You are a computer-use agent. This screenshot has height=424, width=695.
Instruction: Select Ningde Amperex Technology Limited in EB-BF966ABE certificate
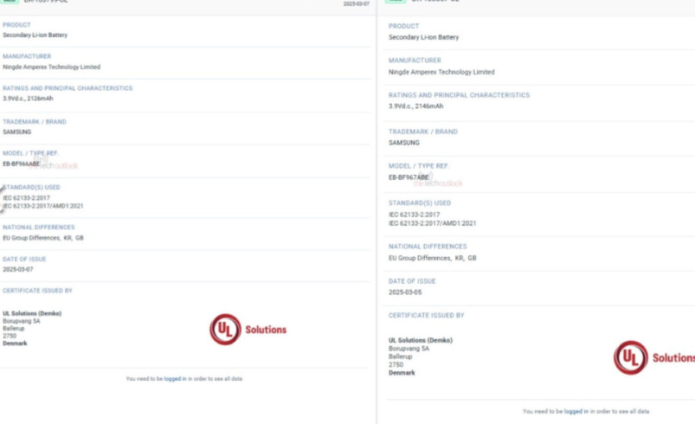pyautogui.click(x=51, y=67)
